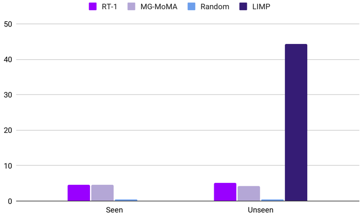Click the Unseen x-axis category label
Viewport: 362px width, 216px height.
point(260,209)
